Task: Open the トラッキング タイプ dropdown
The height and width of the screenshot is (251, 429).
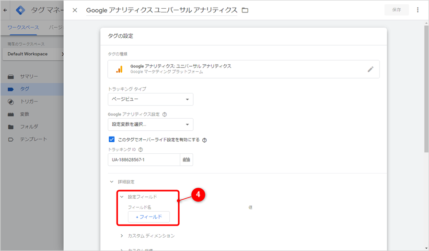Action: pyautogui.click(x=151, y=99)
